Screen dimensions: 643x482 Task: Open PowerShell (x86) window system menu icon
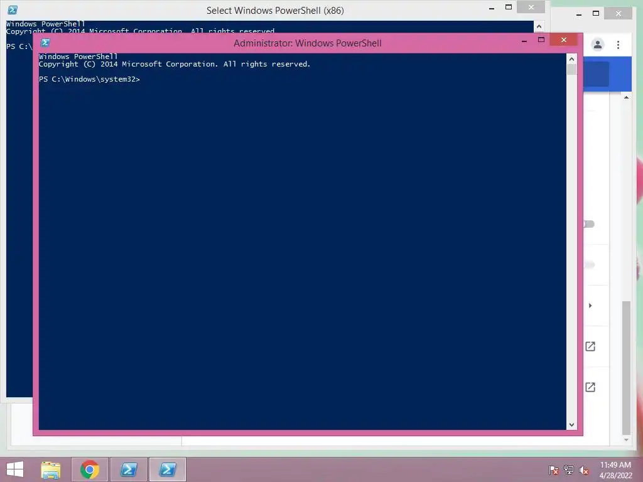13,10
